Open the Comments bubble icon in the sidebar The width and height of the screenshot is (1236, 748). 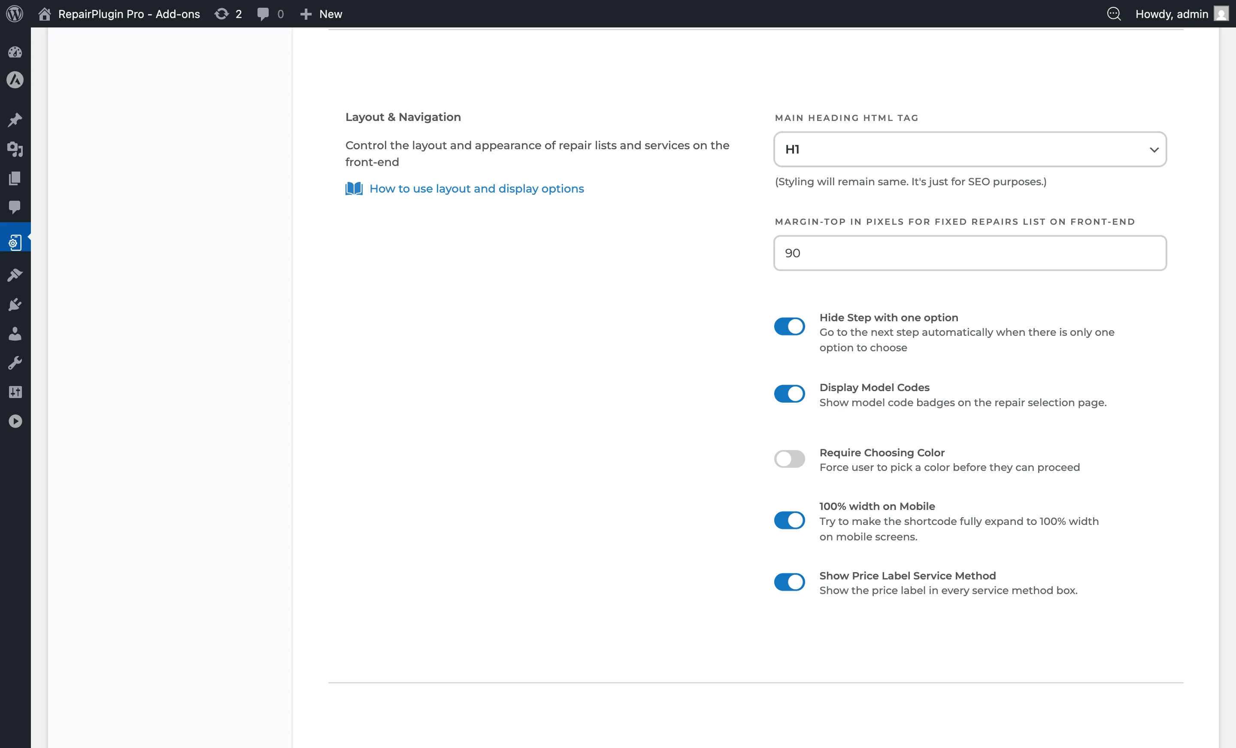coord(15,207)
